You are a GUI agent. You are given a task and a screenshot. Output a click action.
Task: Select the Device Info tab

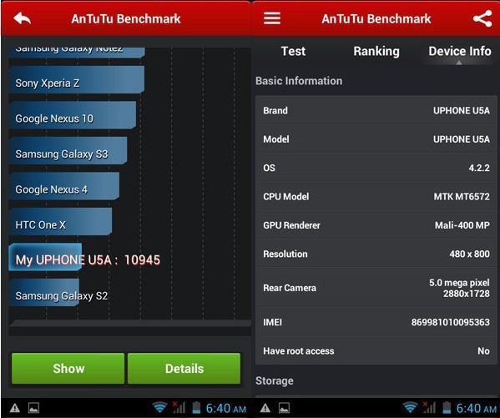459,52
